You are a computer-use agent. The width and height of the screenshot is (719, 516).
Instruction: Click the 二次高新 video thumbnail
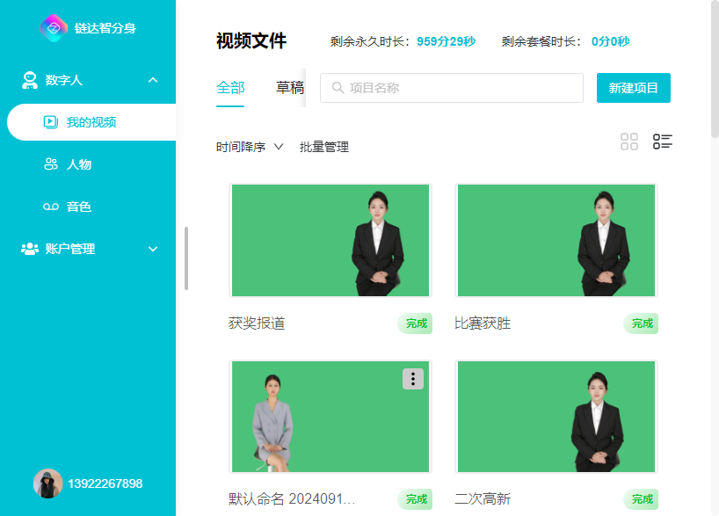[556, 417]
